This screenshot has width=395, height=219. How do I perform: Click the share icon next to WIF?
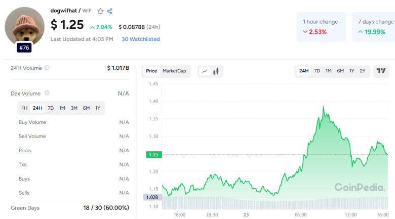click(x=109, y=11)
